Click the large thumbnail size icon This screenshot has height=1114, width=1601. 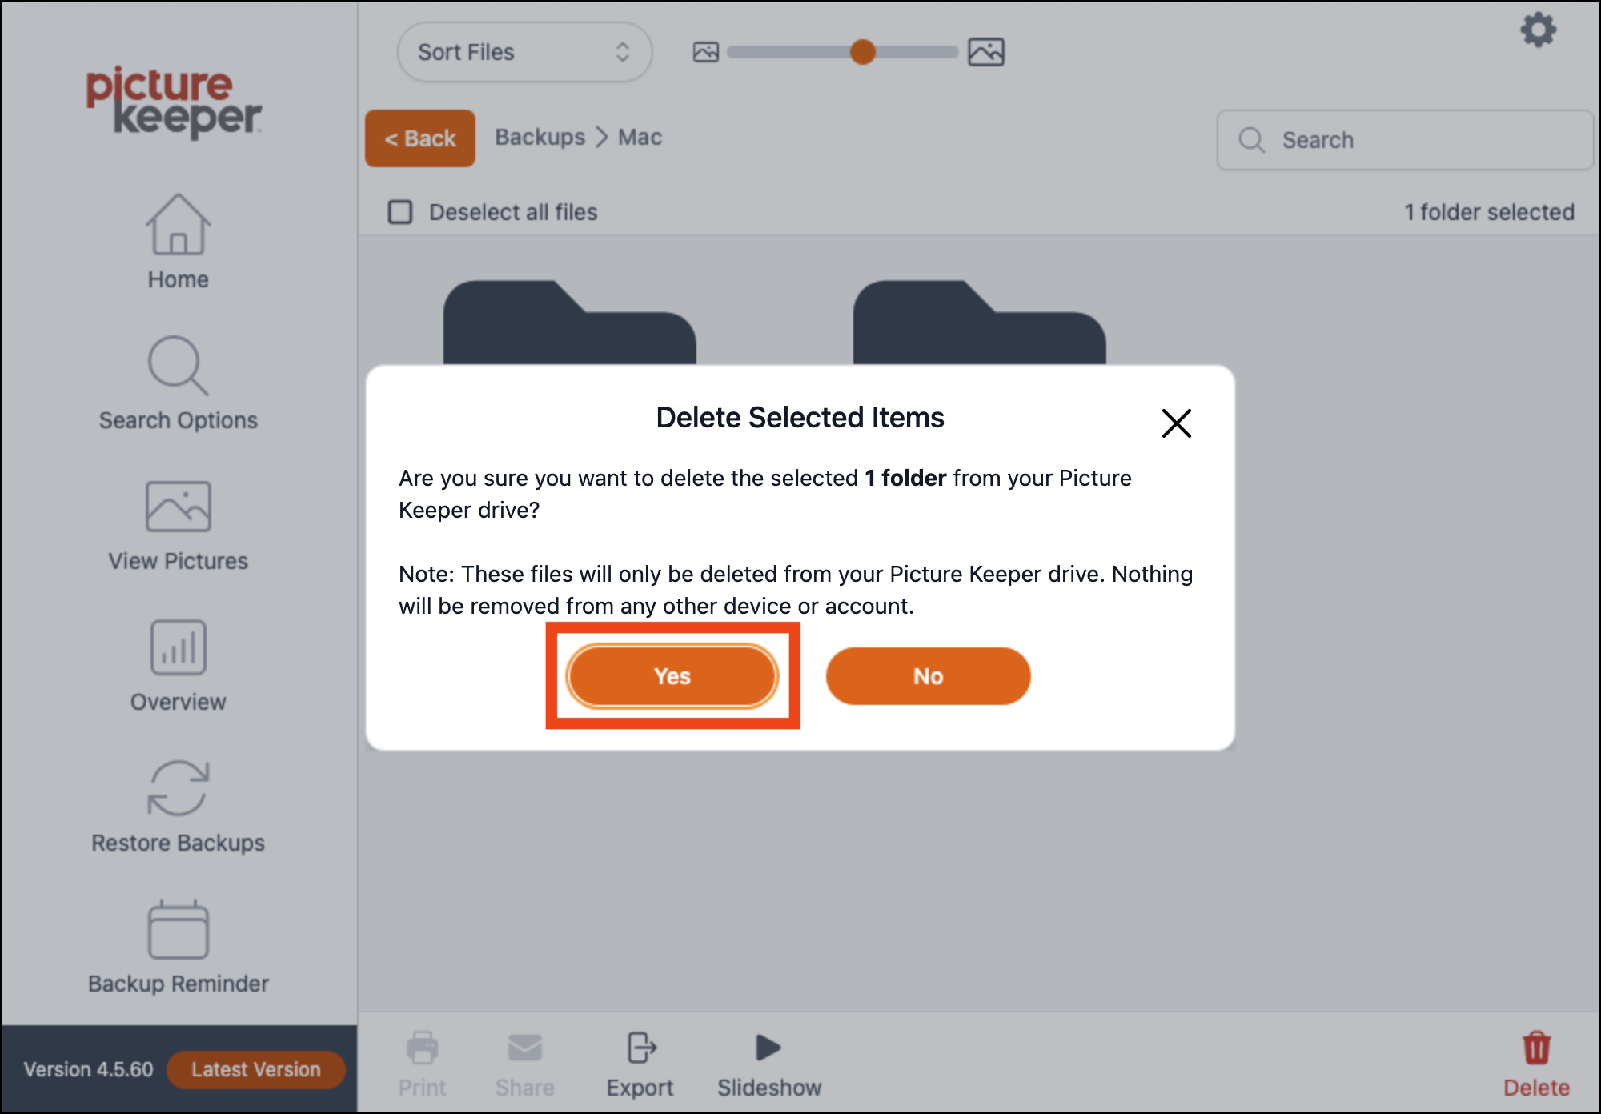[x=985, y=52]
